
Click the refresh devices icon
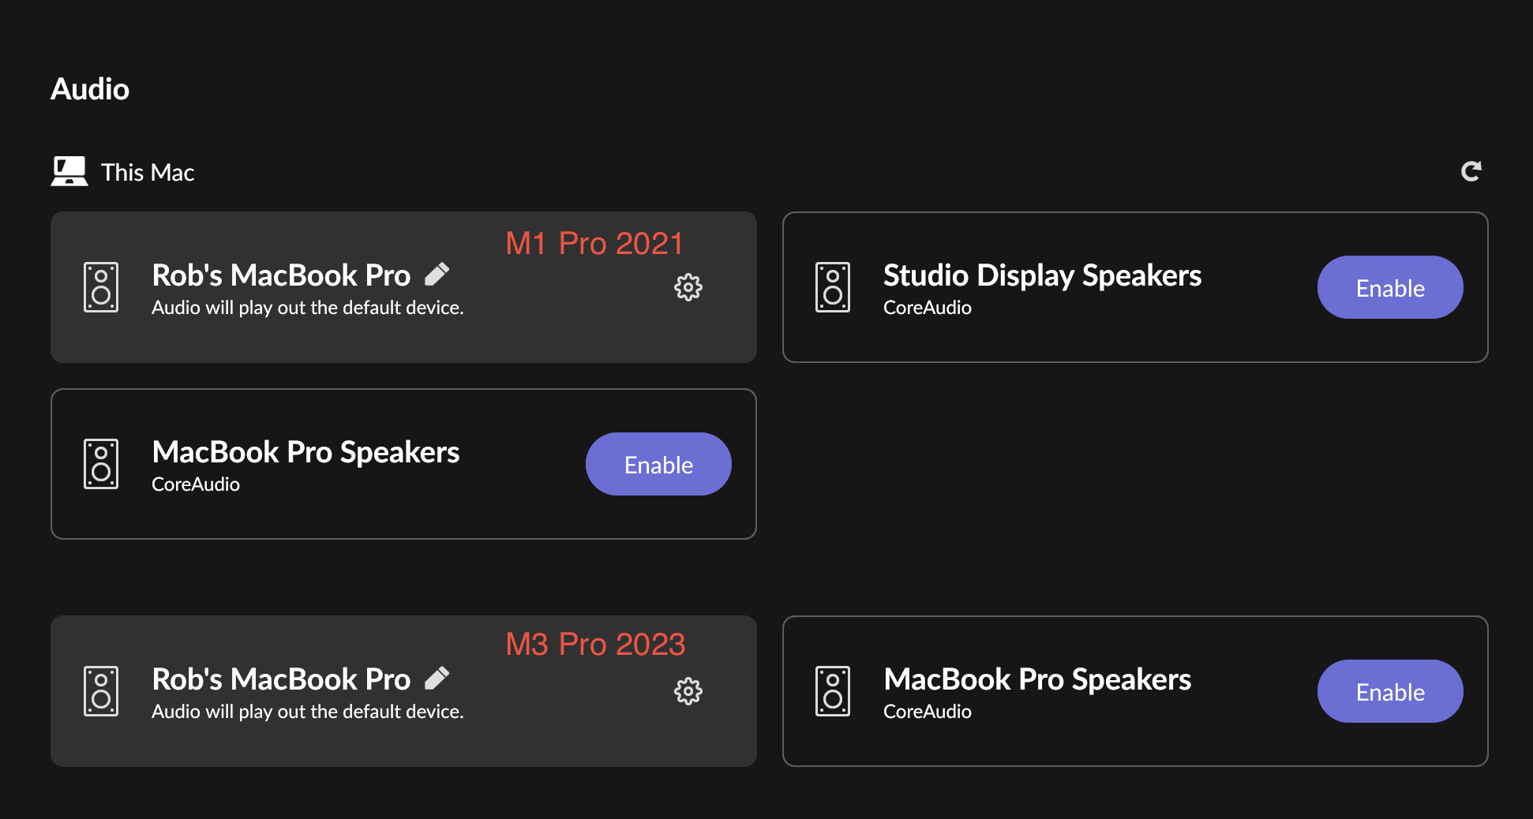(1471, 171)
